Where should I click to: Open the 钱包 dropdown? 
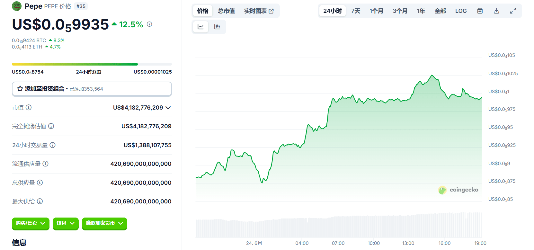(66, 223)
